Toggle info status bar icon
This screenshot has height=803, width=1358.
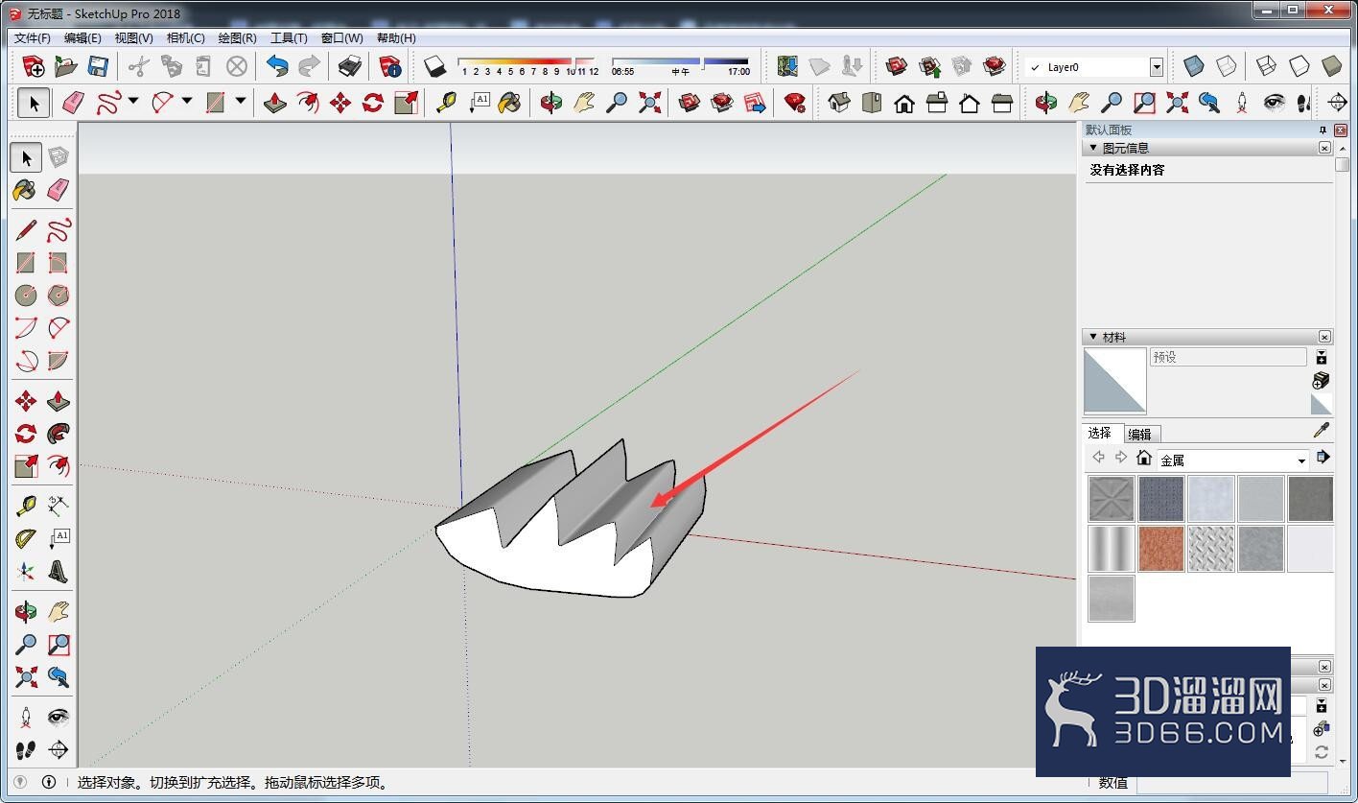(49, 782)
